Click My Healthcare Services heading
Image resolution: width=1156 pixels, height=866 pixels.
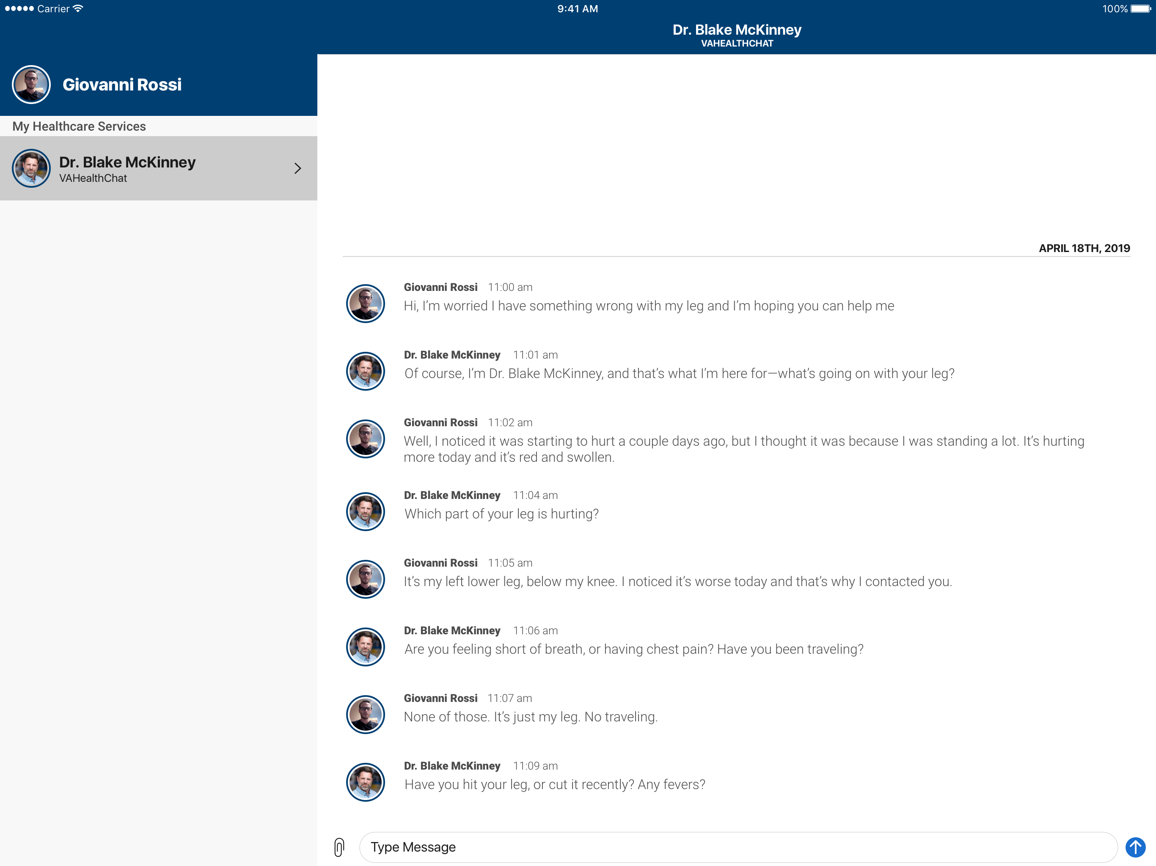(x=79, y=126)
